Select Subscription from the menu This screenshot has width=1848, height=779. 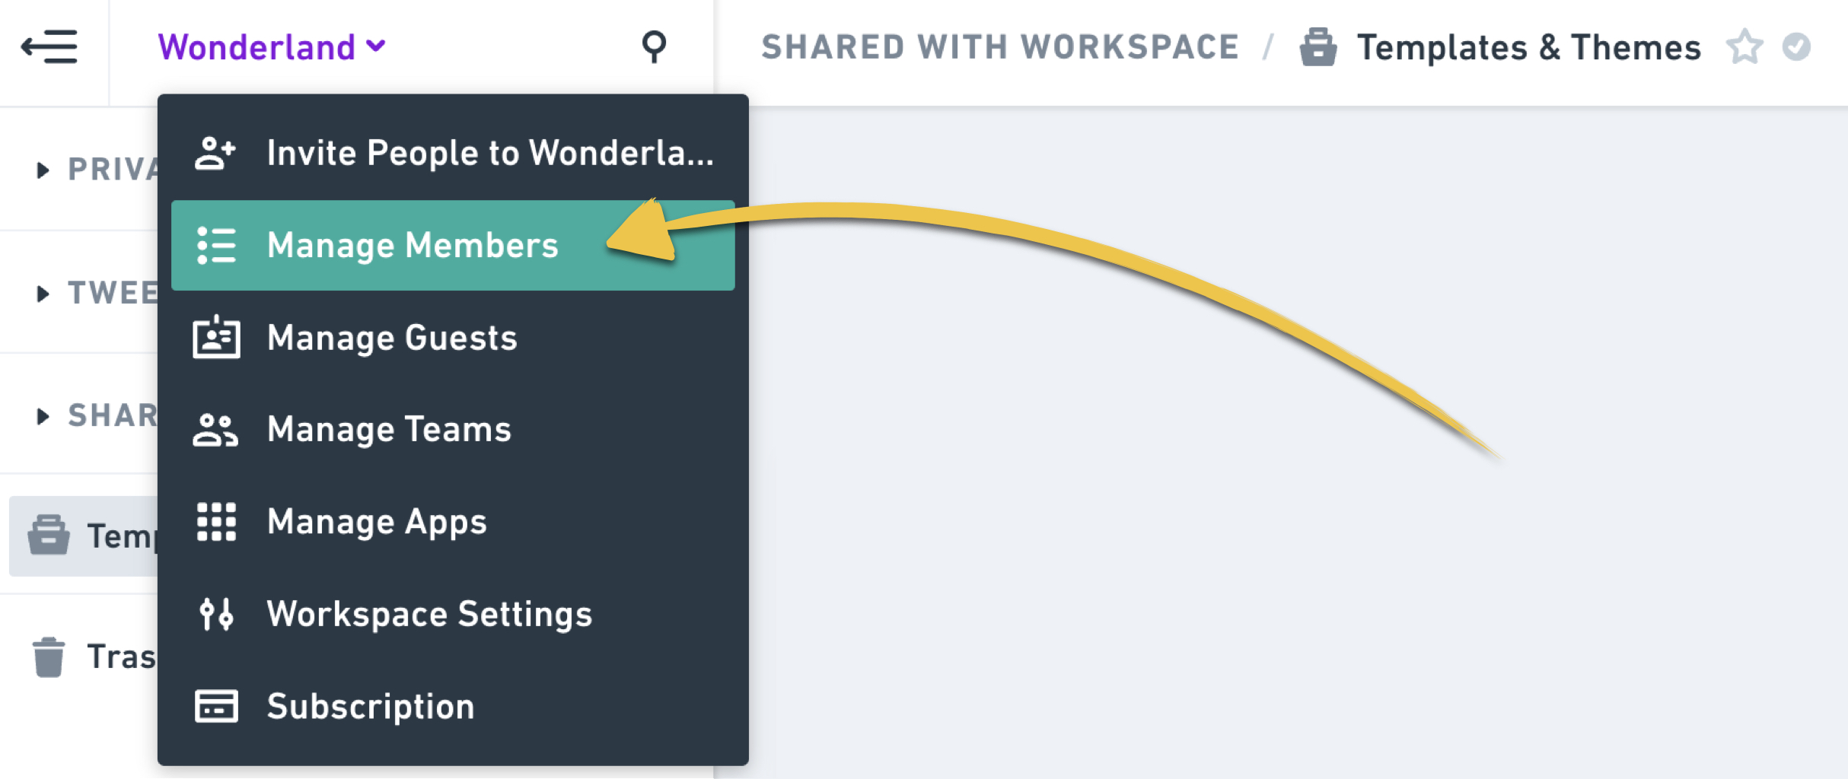point(371,707)
